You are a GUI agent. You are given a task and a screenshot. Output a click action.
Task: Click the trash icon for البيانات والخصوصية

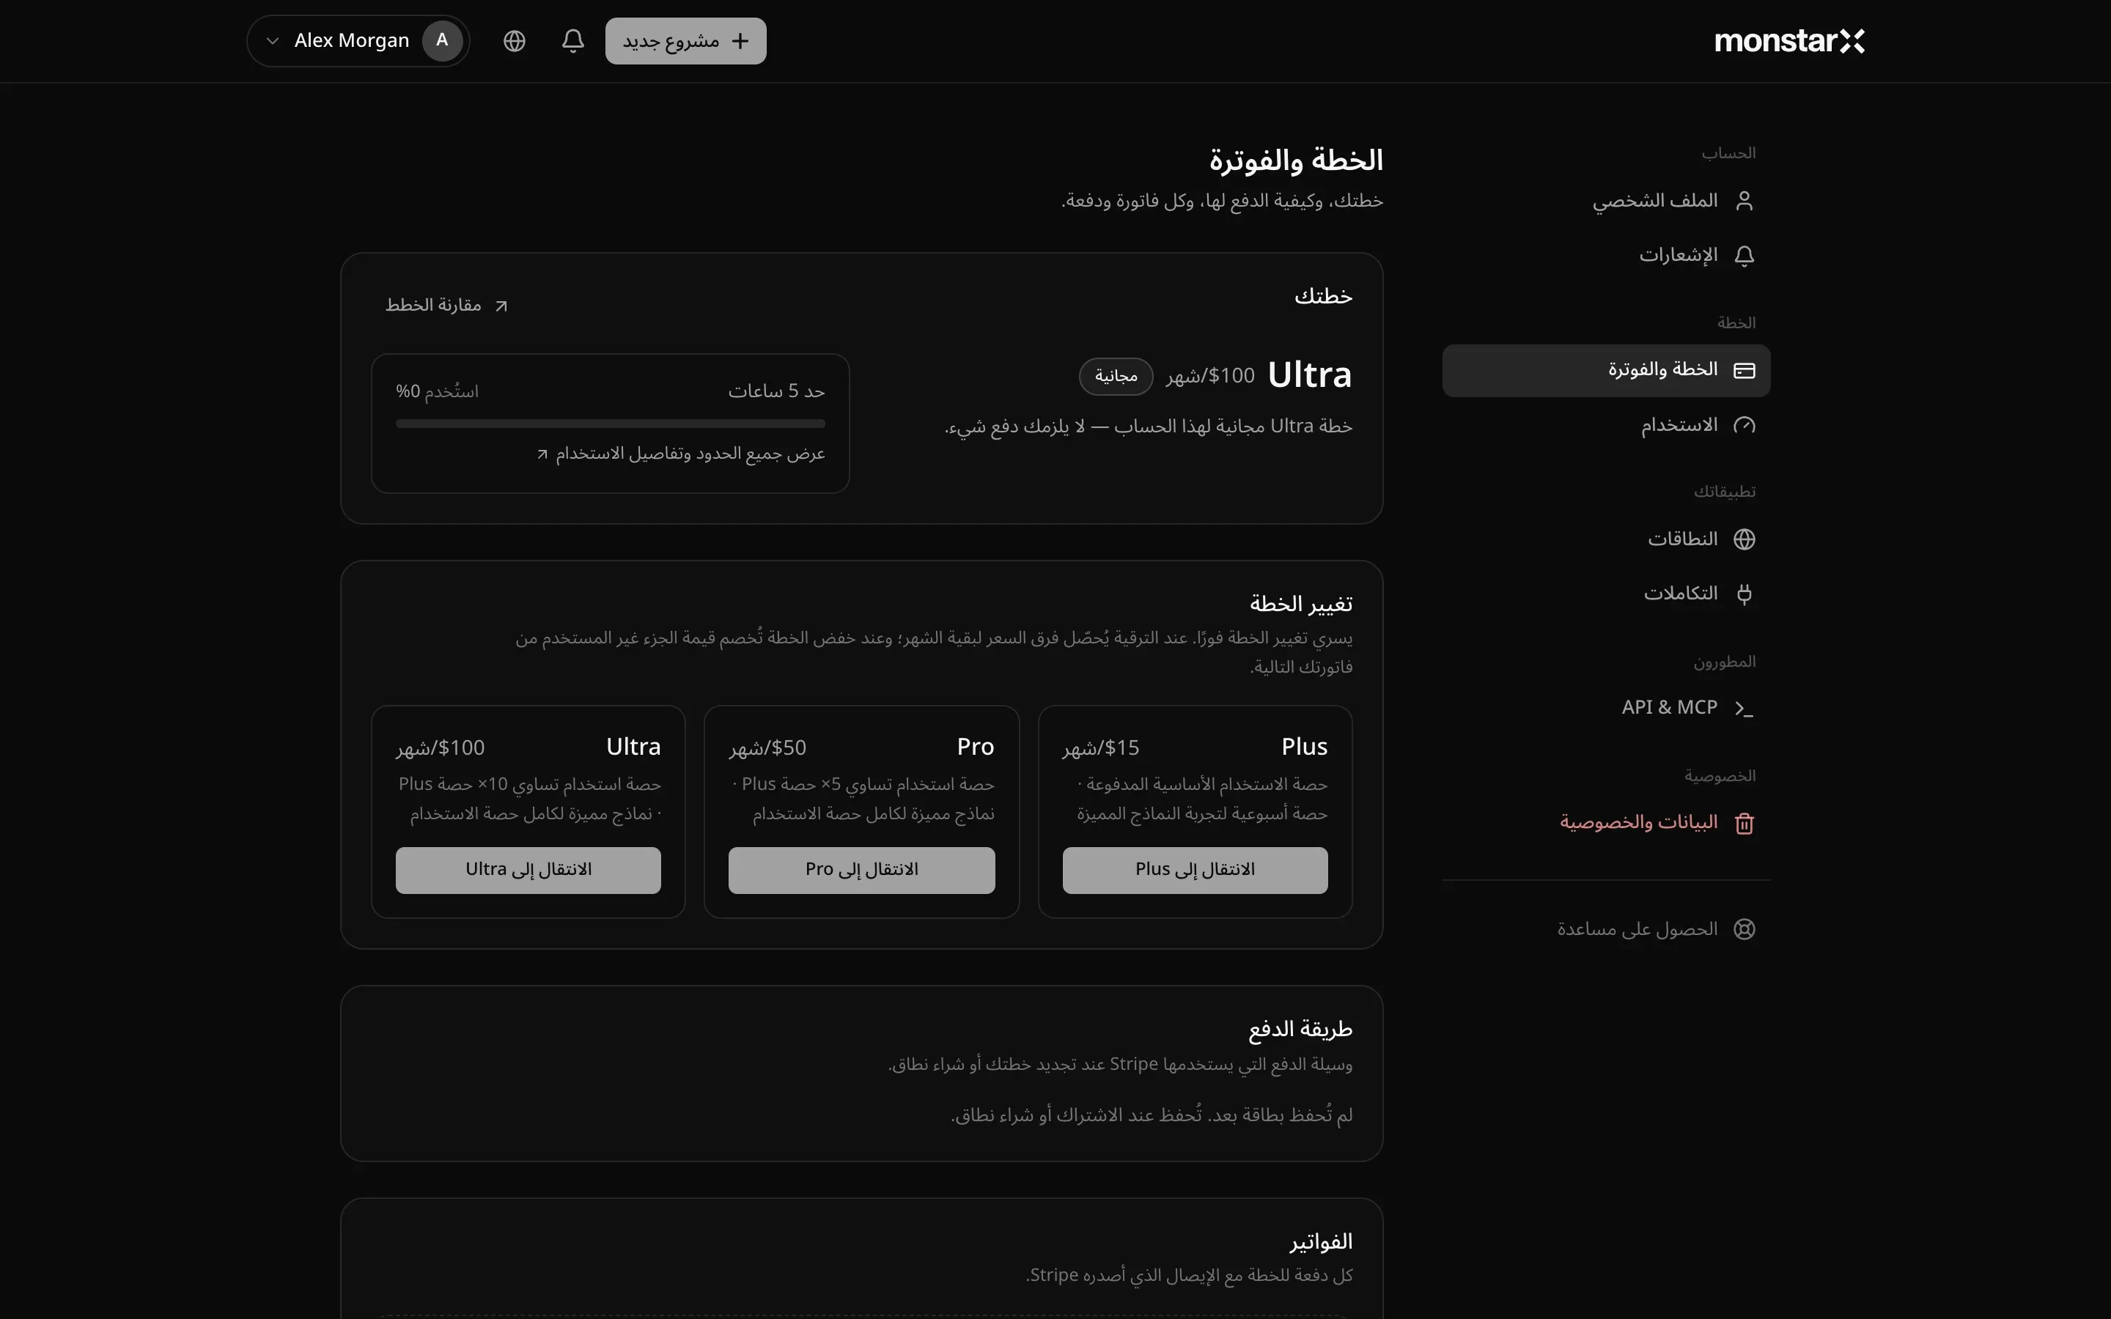(x=1745, y=823)
